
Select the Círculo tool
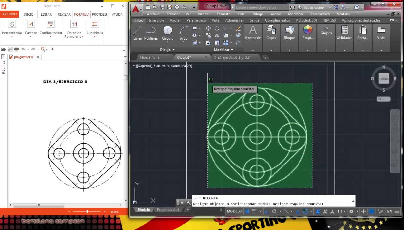coord(167,33)
